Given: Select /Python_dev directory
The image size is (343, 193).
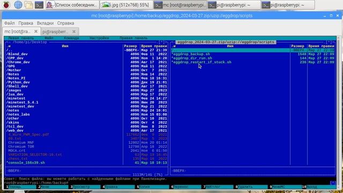Looking at the screenshot, I should (64, 82).
